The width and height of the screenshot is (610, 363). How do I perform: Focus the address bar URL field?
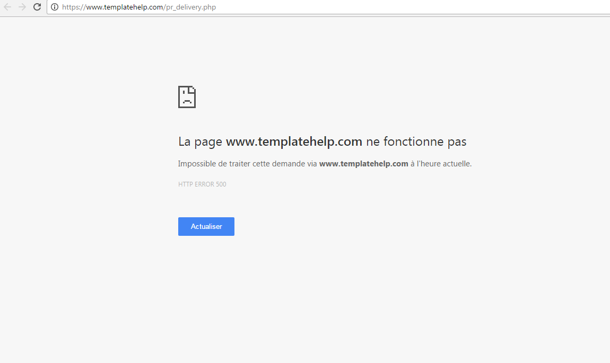pyautogui.click(x=328, y=7)
